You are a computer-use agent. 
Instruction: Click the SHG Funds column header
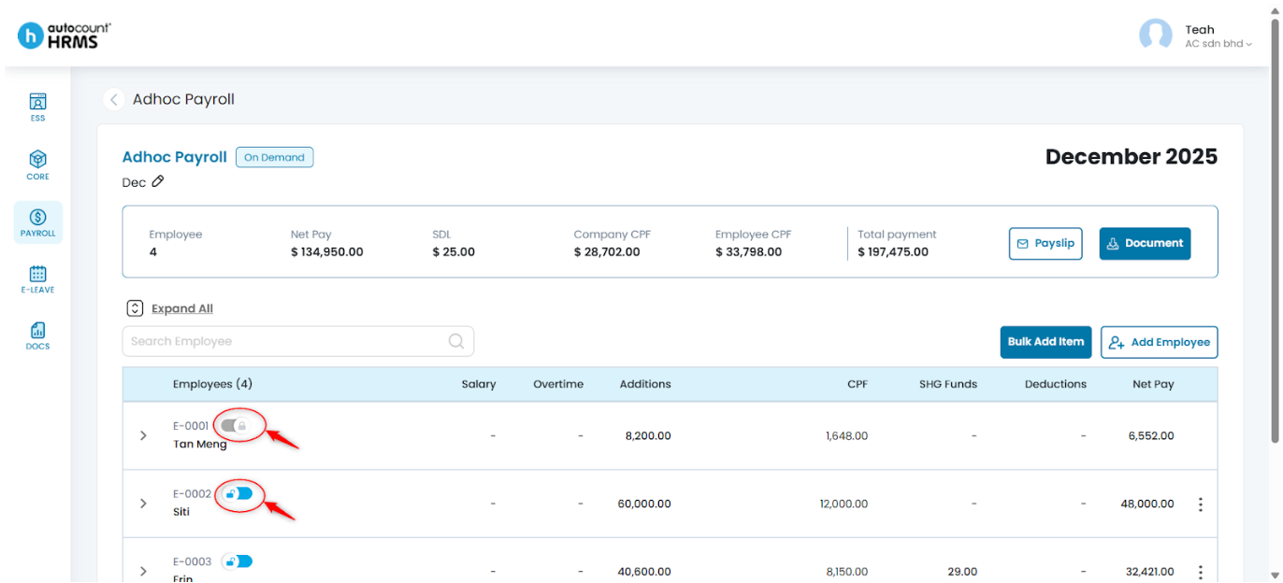click(947, 384)
